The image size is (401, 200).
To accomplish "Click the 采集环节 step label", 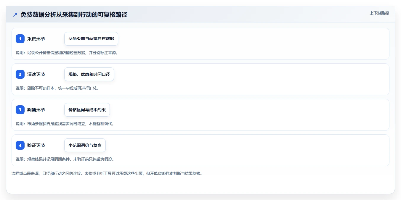I will click(36, 39).
